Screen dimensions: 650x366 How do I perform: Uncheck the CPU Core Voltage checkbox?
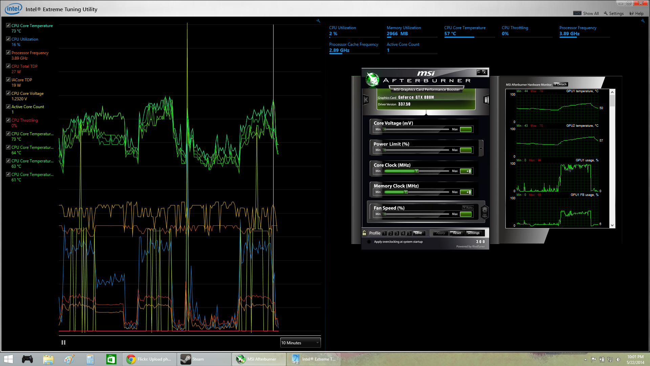pos(8,93)
